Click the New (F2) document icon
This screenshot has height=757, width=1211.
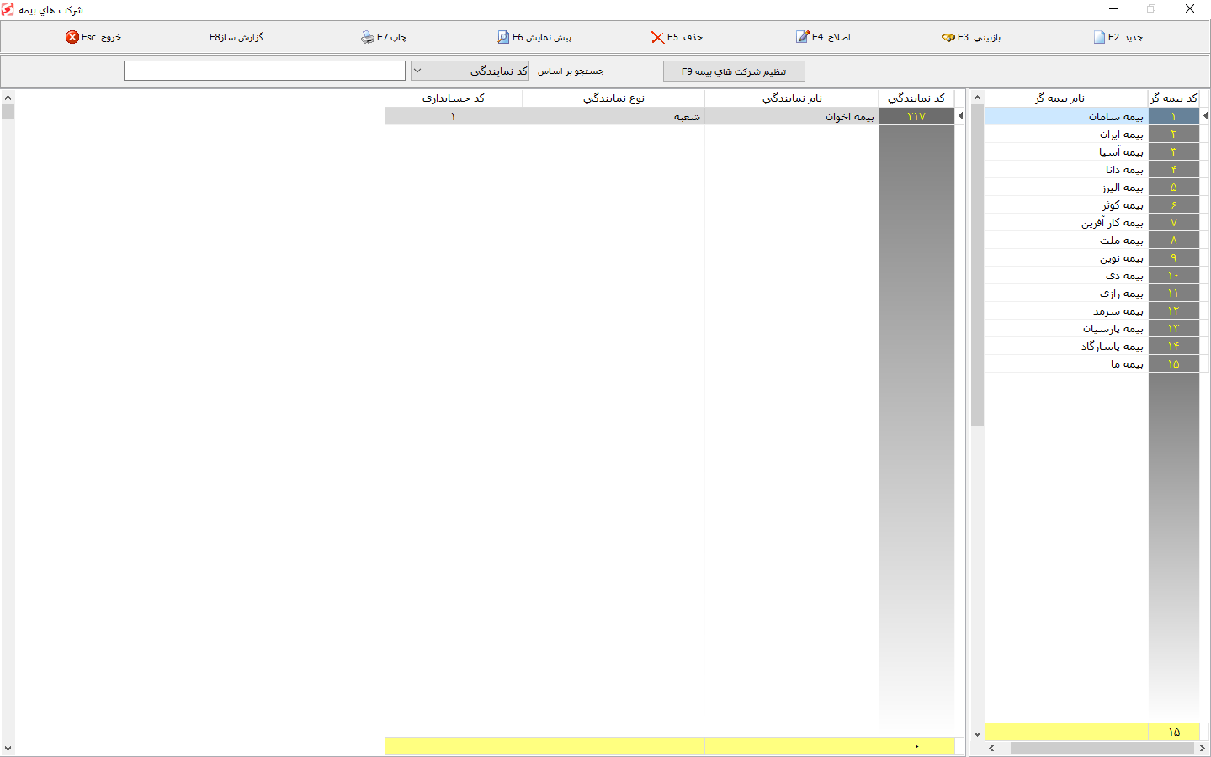click(x=1099, y=37)
